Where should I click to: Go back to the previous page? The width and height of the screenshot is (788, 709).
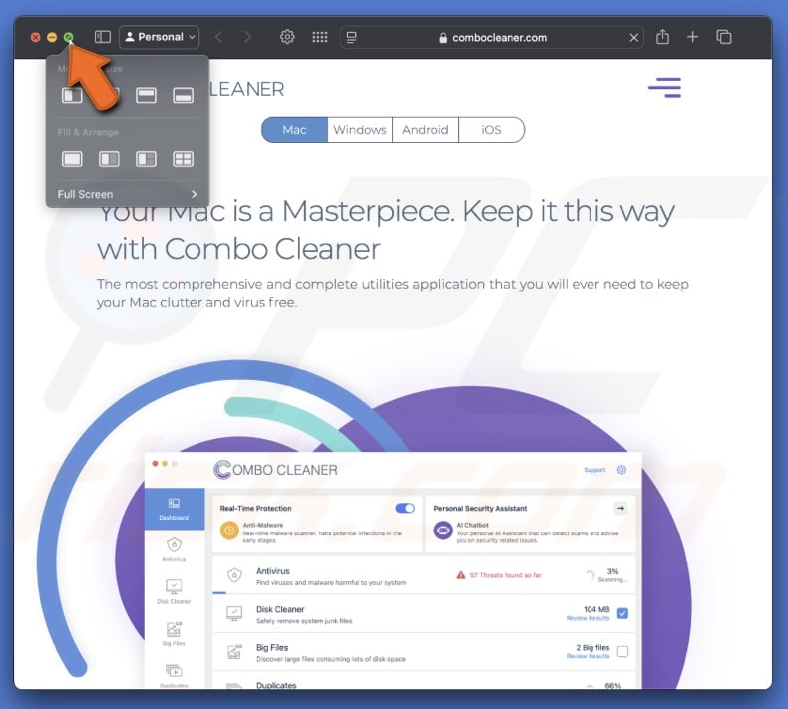click(x=219, y=37)
